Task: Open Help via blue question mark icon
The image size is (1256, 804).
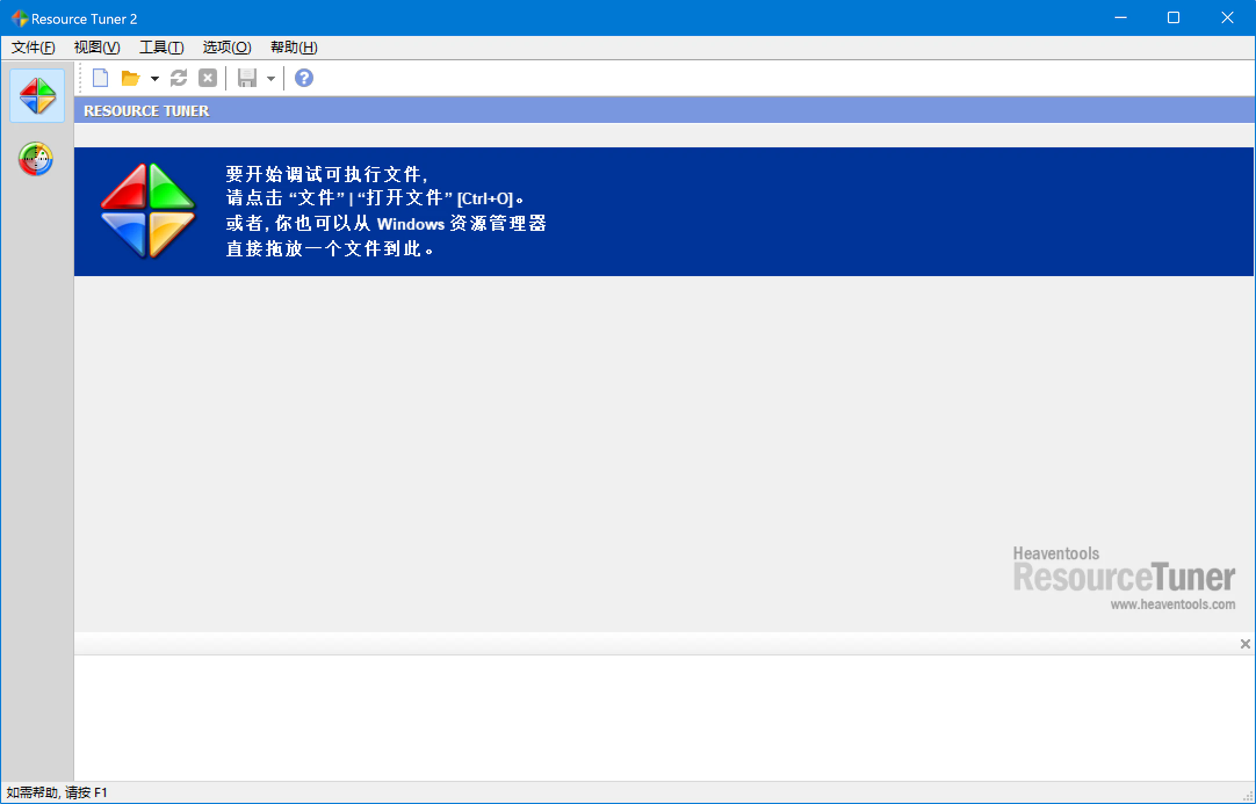Action: click(304, 78)
